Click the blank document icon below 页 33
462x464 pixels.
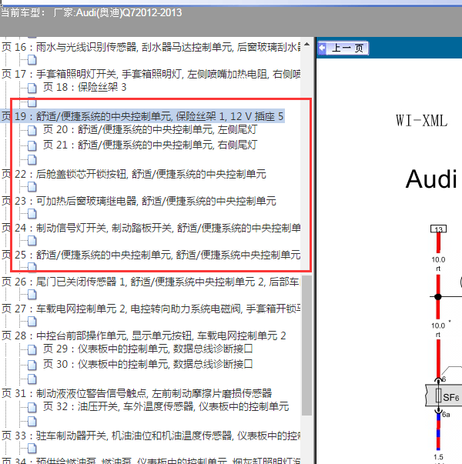[32, 449]
